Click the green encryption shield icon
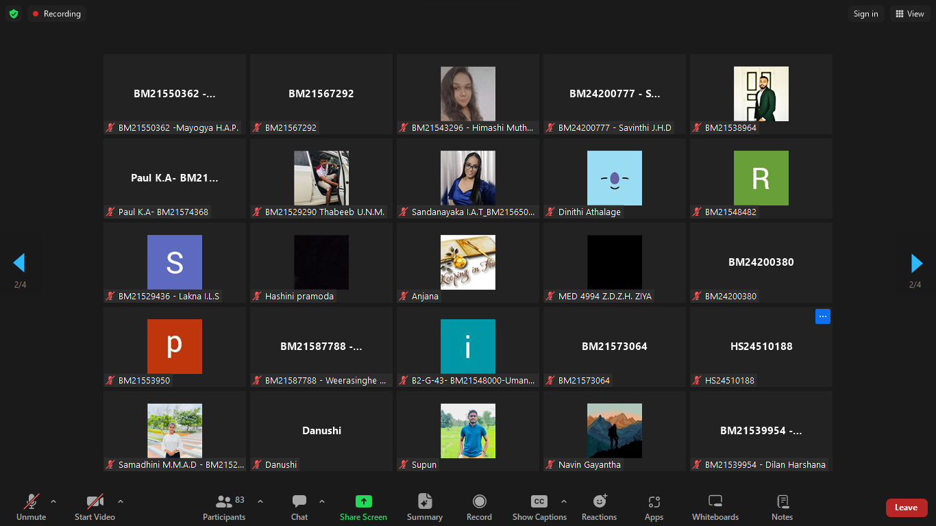This screenshot has width=936, height=526. tap(14, 14)
